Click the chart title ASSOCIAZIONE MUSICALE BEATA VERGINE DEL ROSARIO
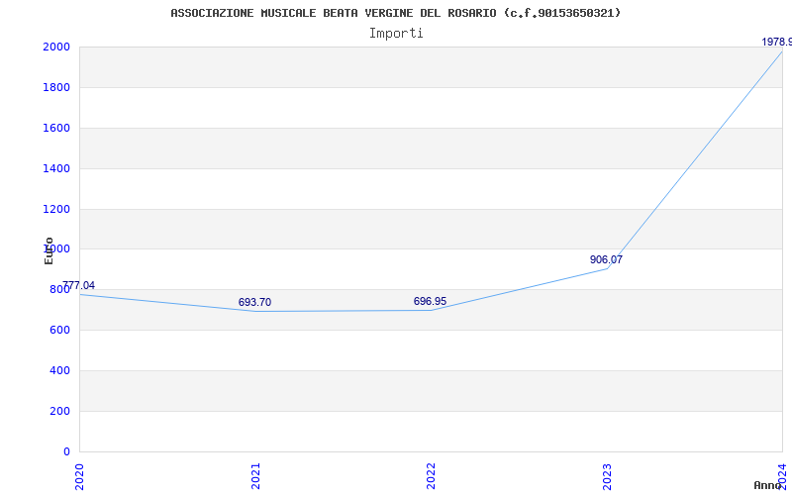This screenshot has width=792, height=495. coord(395,13)
